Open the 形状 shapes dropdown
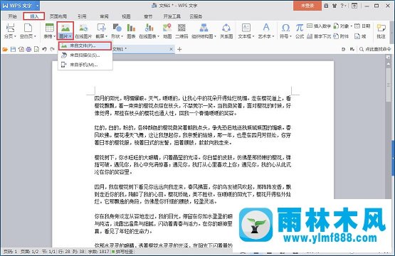The width and height of the screenshot is (395, 256). coord(117,31)
